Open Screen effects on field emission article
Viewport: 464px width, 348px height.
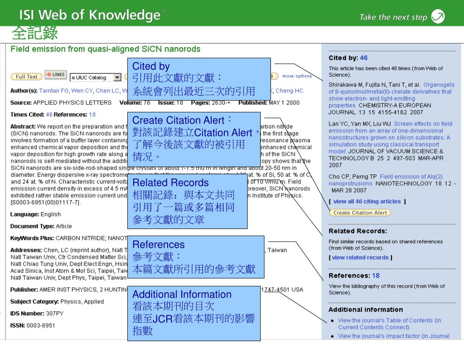(390, 137)
